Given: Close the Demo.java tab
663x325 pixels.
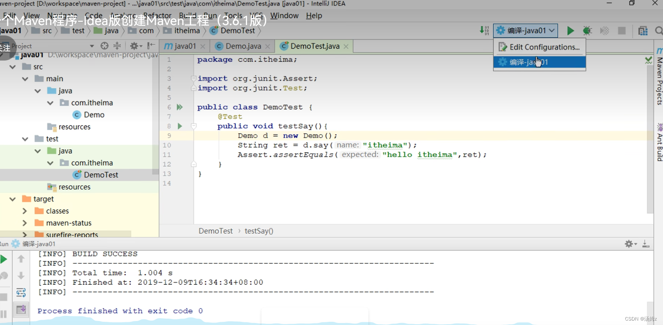Looking at the screenshot, I should pyautogui.click(x=268, y=47).
